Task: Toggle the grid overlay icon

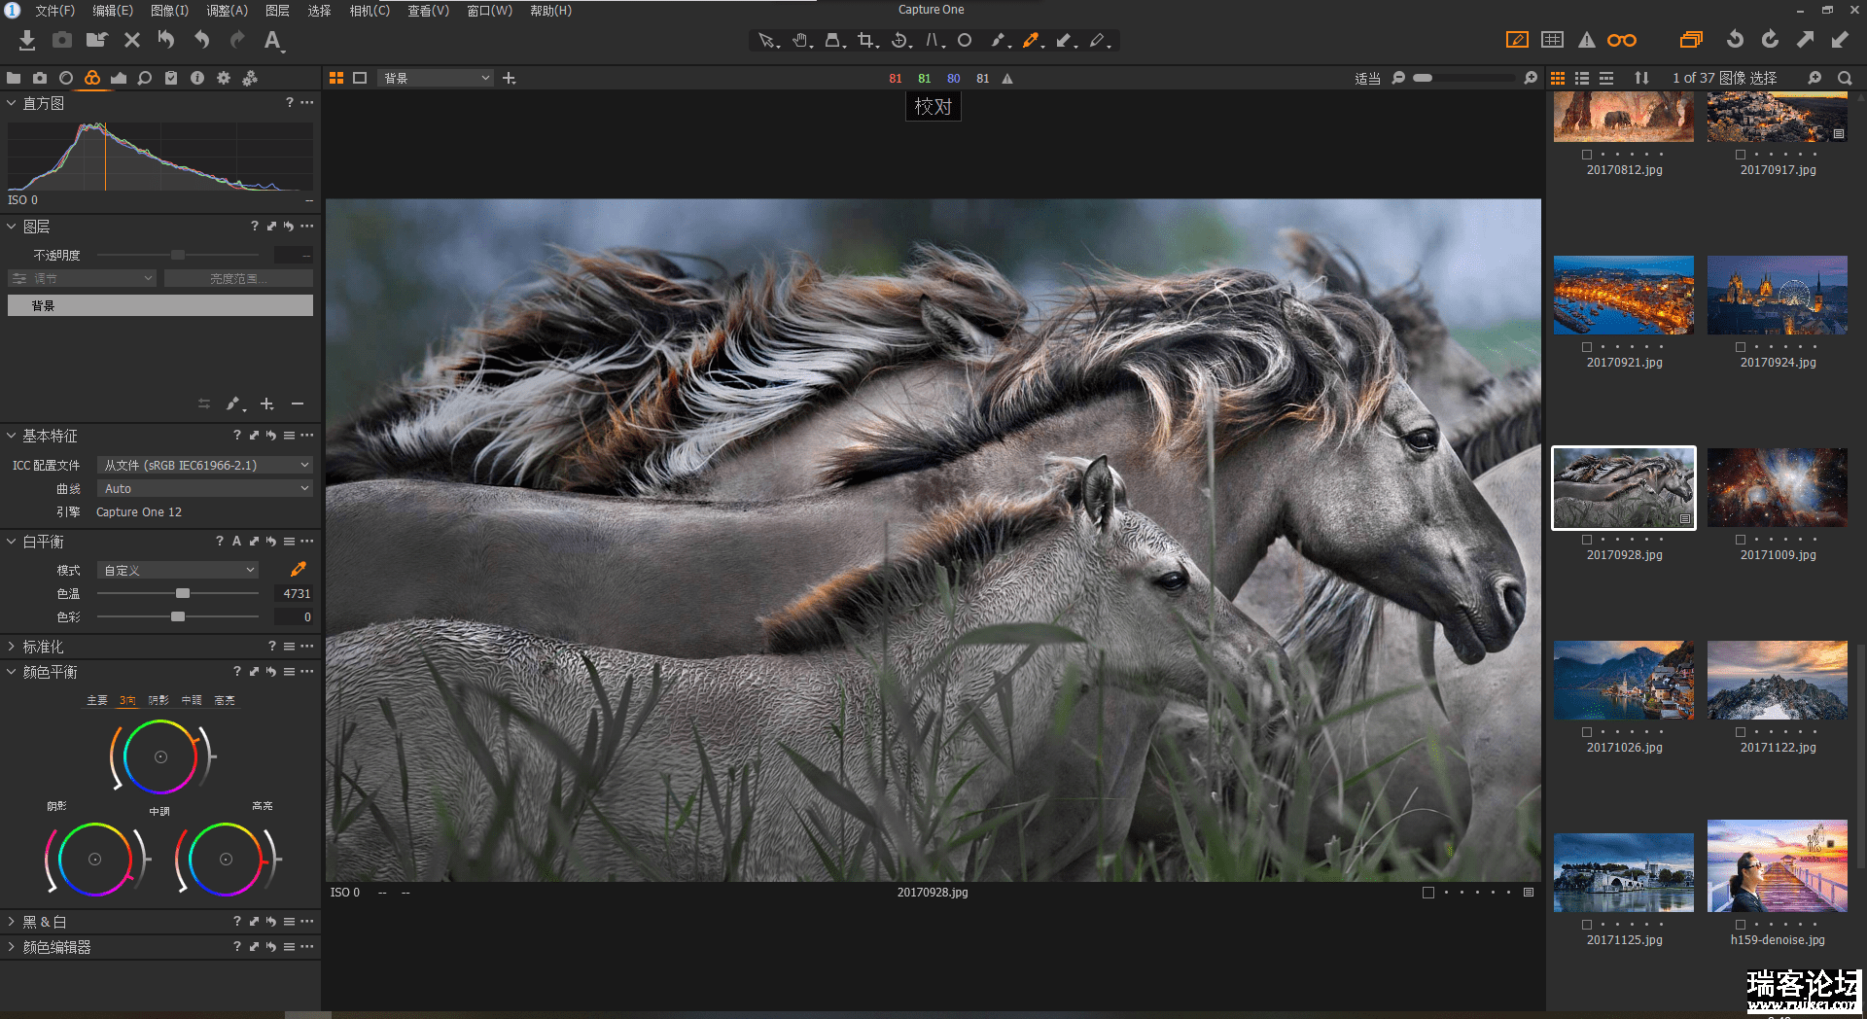Action: (x=1553, y=40)
